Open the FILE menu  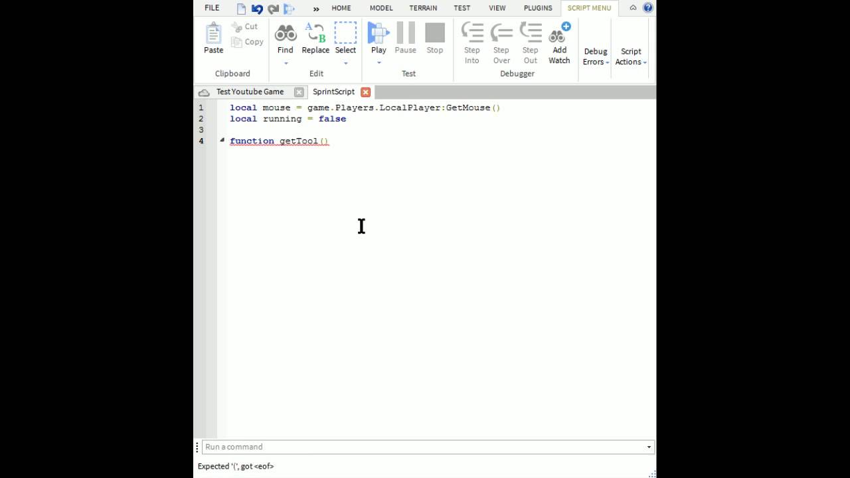coord(212,8)
